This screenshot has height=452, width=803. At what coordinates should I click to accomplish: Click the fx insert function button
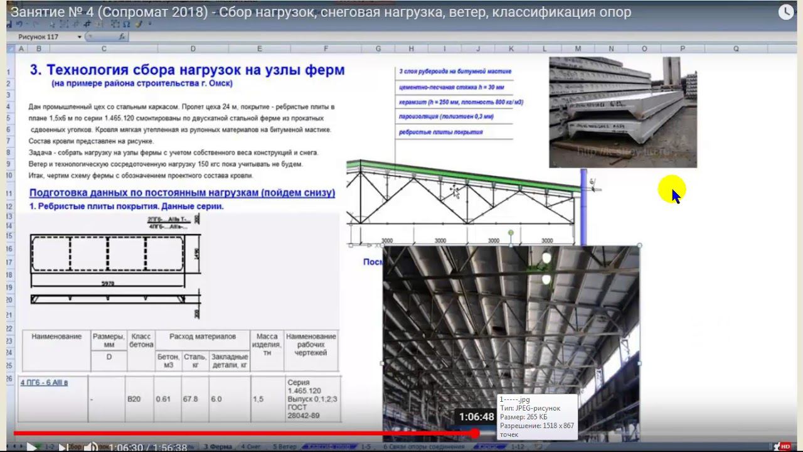(122, 37)
